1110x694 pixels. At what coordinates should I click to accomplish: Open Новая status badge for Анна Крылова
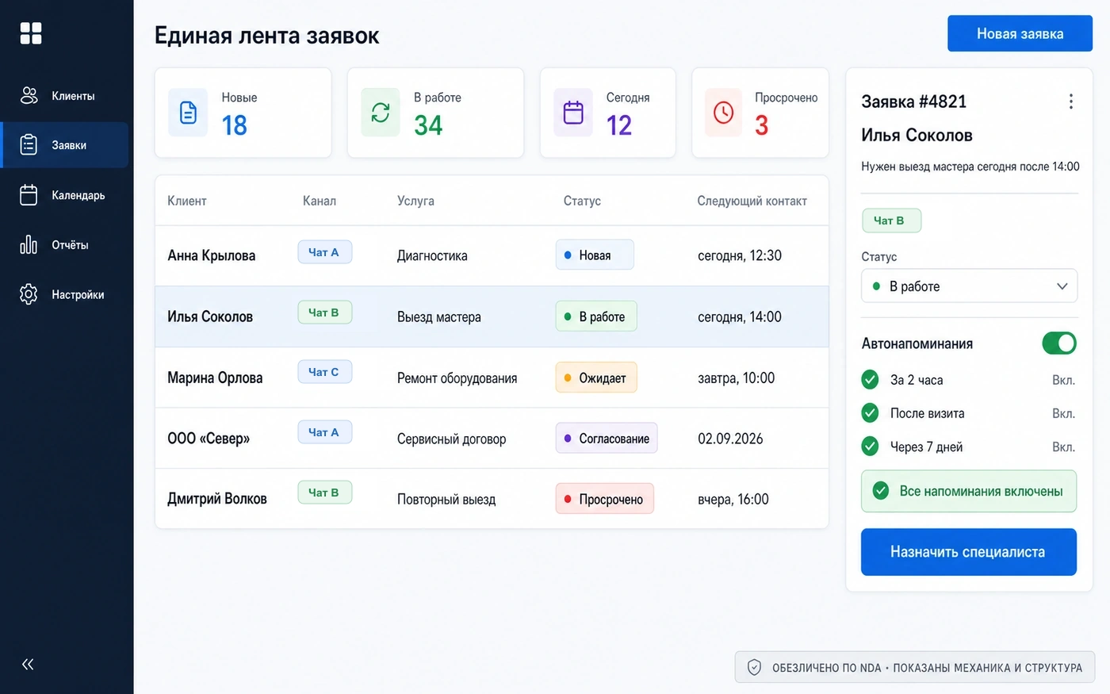[x=595, y=255]
